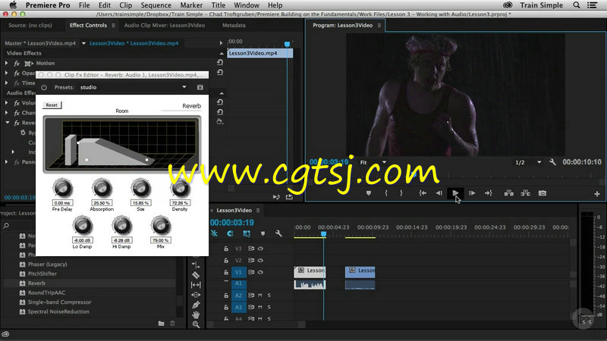This screenshot has width=607, height=341.
Task: Expand the Motion effect
Action: coord(7,63)
